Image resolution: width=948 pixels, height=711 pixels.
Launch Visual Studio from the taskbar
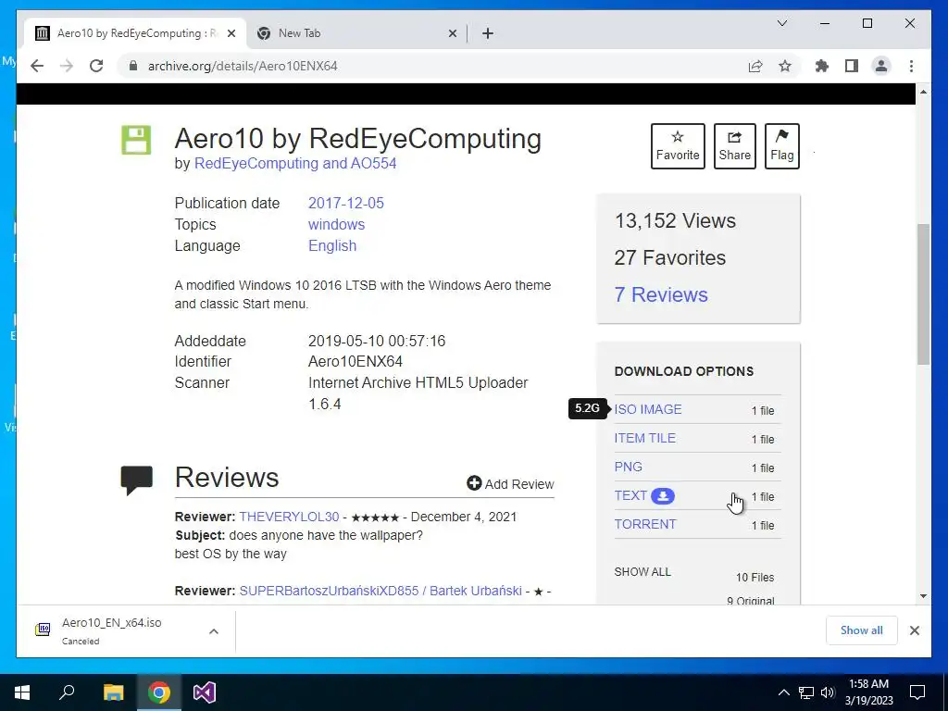click(x=205, y=692)
